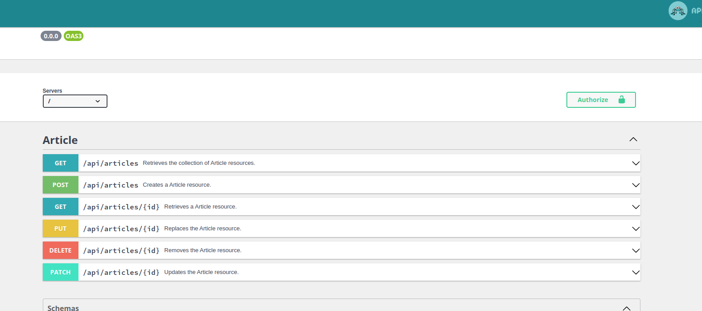Screen dimensions: 702x311
Task: Click GET badge for Retrieves a Article resource
Action: click(x=61, y=207)
